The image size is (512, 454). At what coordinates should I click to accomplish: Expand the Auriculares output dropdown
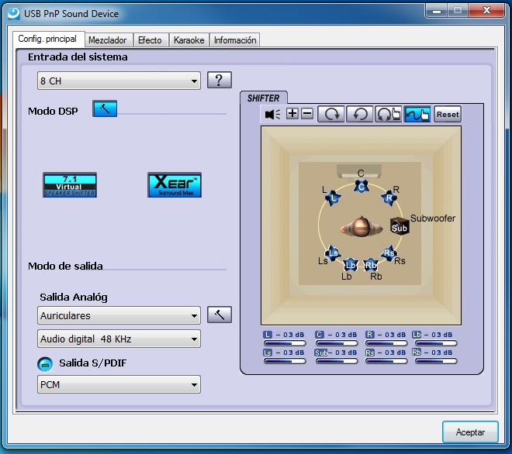[119, 315]
